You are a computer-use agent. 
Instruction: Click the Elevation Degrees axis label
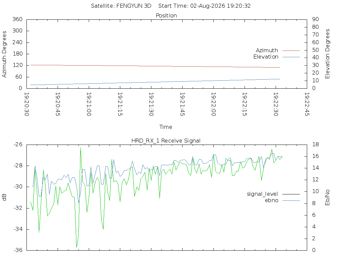(x=327, y=54)
